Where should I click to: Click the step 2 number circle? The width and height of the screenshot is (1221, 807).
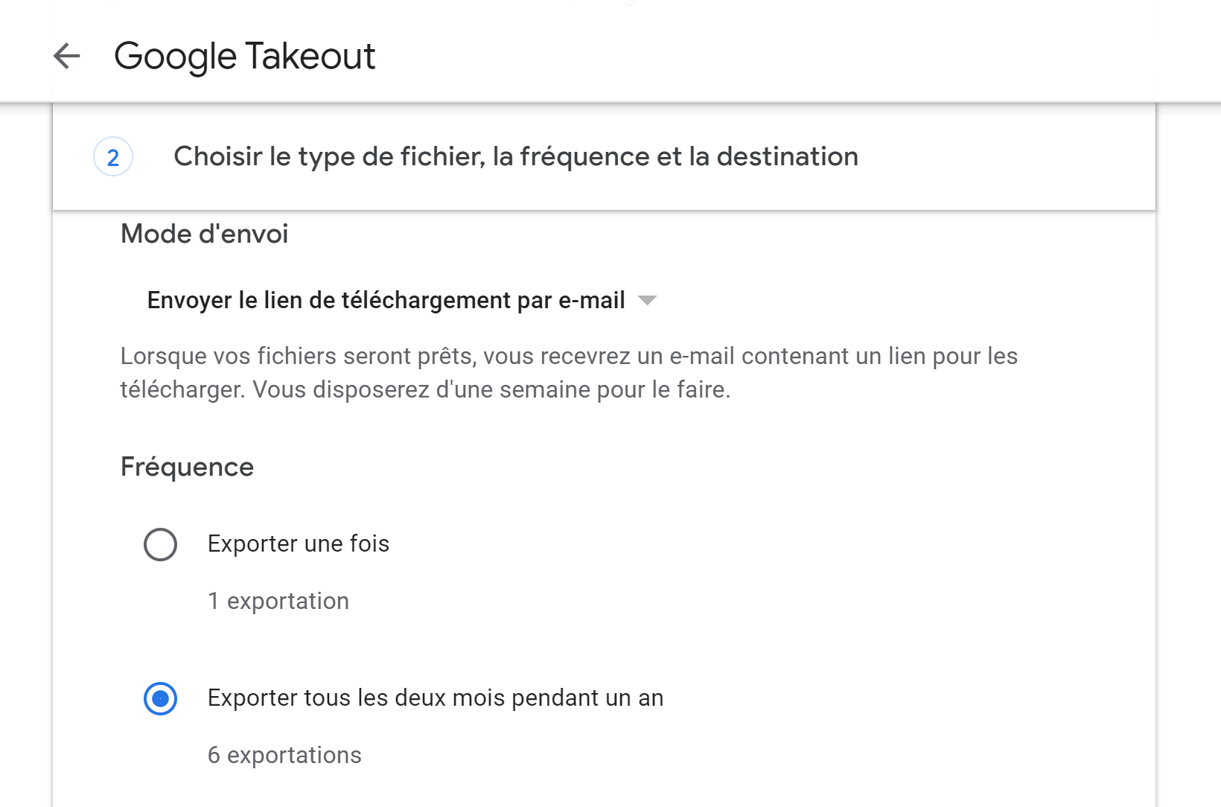tap(113, 157)
